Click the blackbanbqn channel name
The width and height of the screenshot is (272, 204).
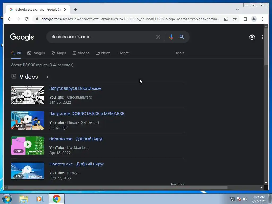(x=78, y=148)
